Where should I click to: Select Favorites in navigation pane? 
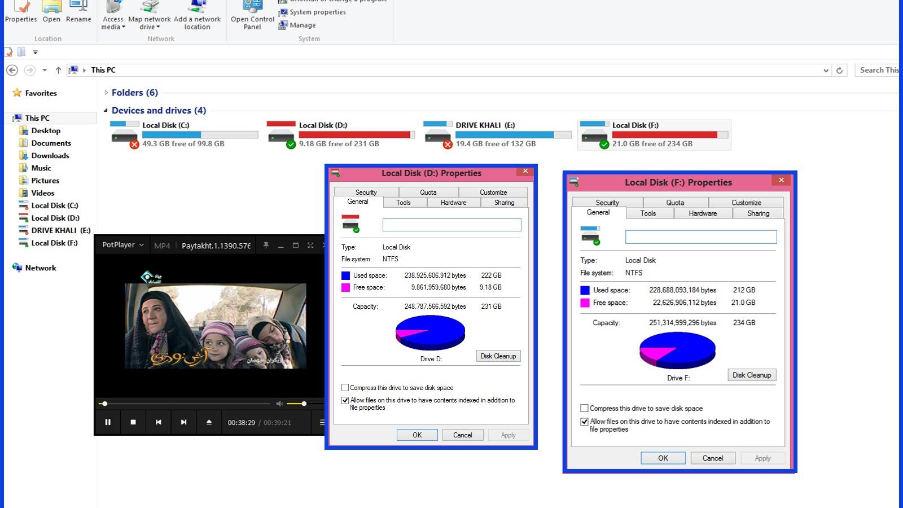(35, 93)
